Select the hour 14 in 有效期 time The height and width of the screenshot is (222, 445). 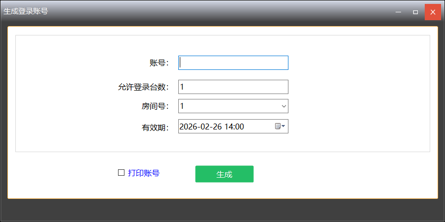[x=229, y=127]
